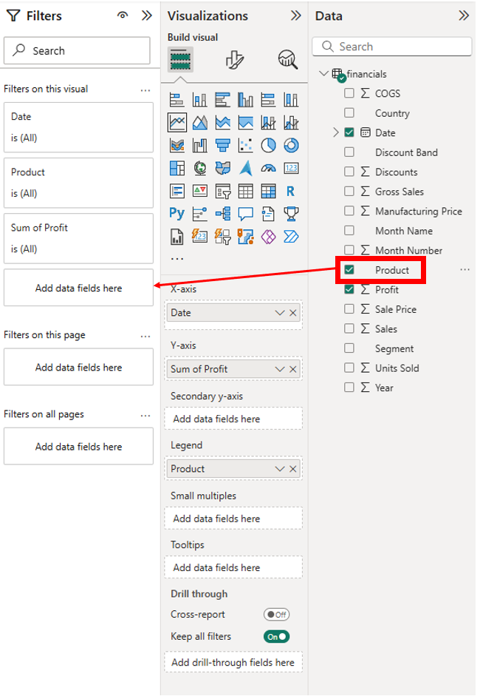Select the trophy Metrics visual icon
The height and width of the screenshot is (699, 480).
[x=292, y=214]
